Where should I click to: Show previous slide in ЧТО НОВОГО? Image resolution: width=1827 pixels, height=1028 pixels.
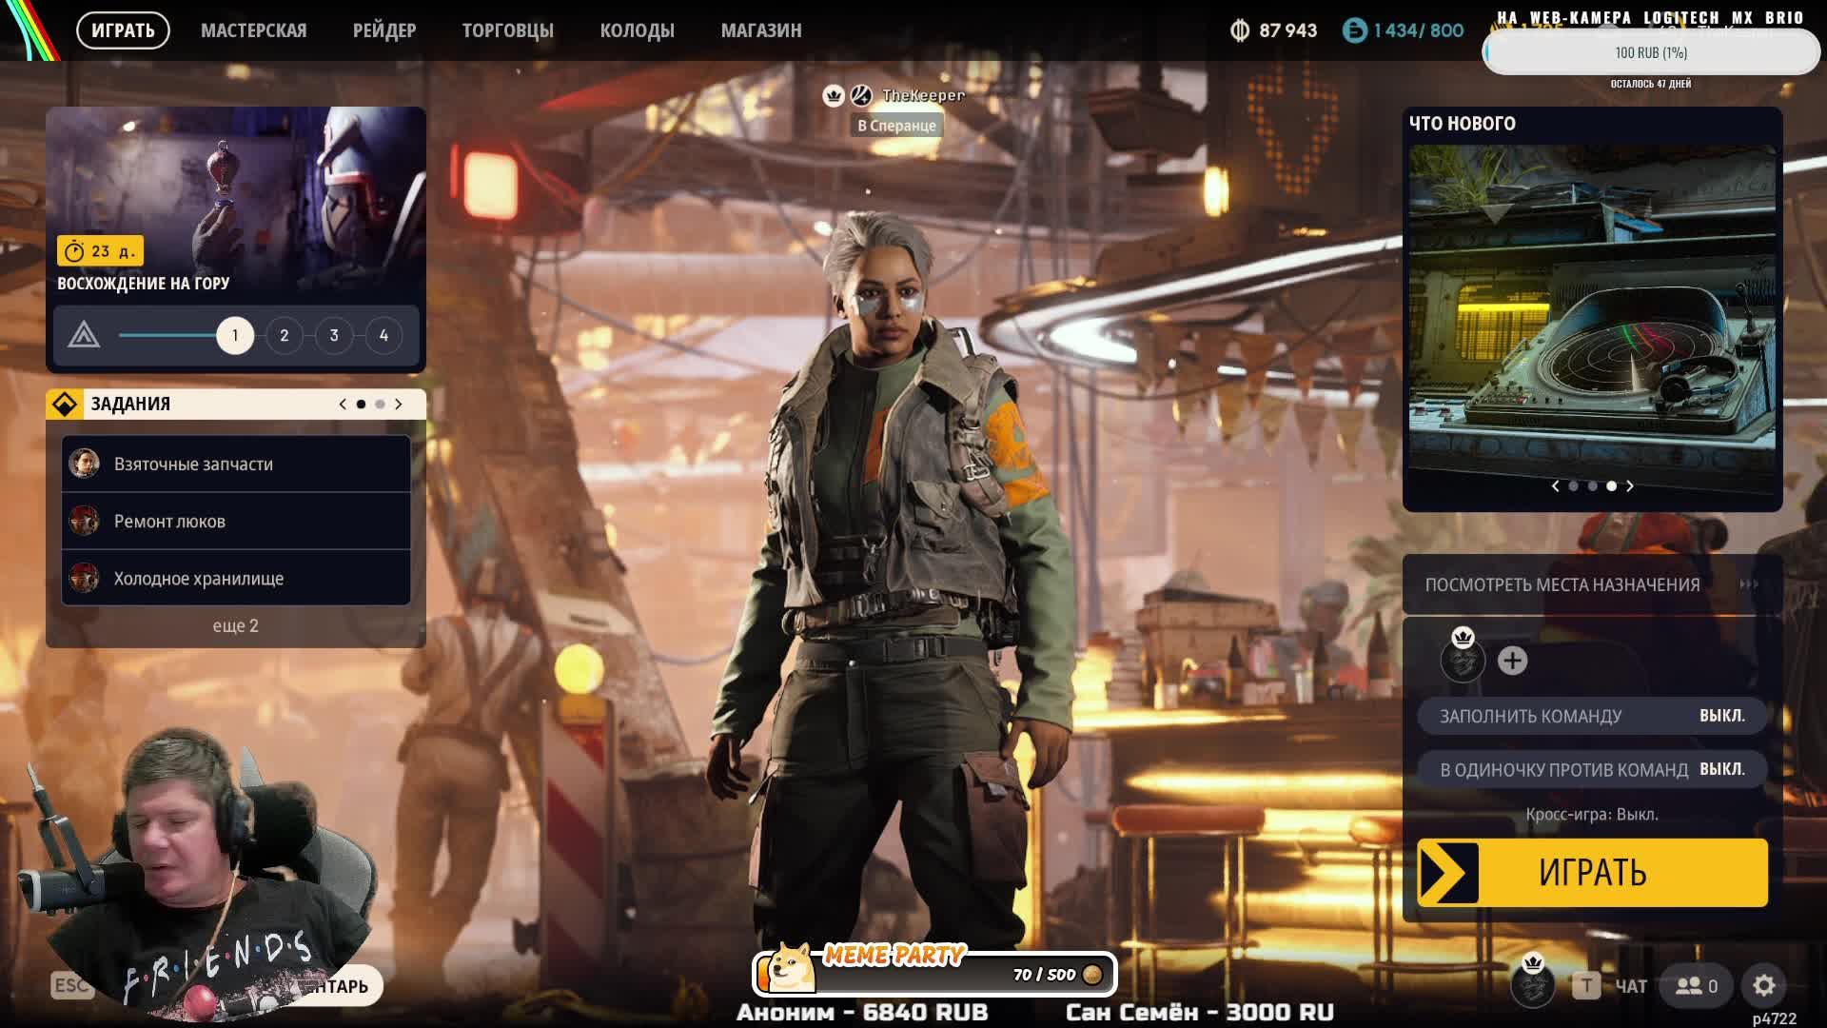tap(1556, 486)
